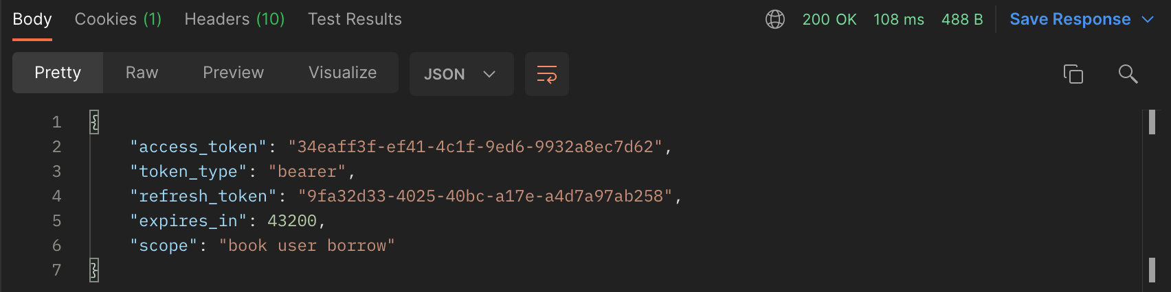Click the response body vertical scrollbar
The height and width of the screenshot is (292, 1171).
[x=1152, y=196]
